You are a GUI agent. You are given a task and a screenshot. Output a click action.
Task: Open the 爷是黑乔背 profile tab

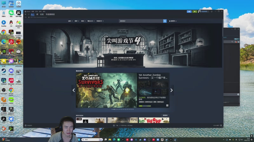(x=50, y=14)
